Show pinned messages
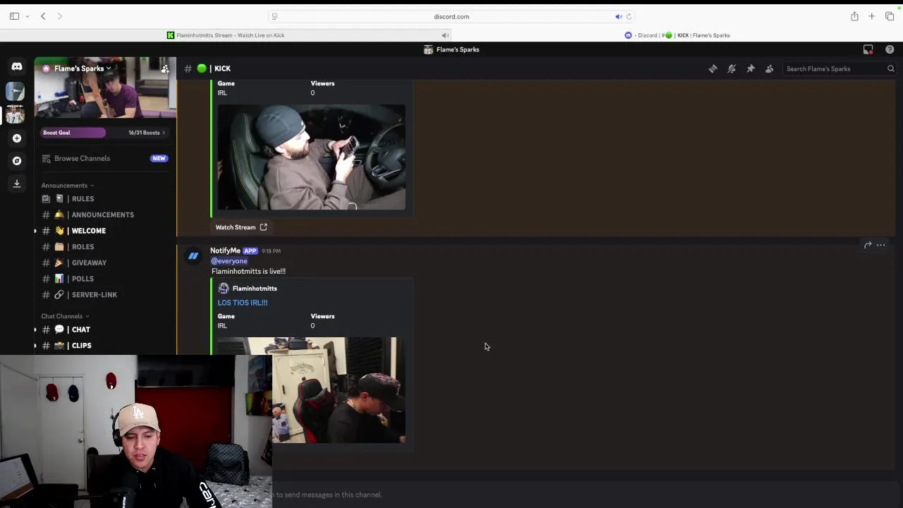The width and height of the screenshot is (903, 508). coord(751,68)
